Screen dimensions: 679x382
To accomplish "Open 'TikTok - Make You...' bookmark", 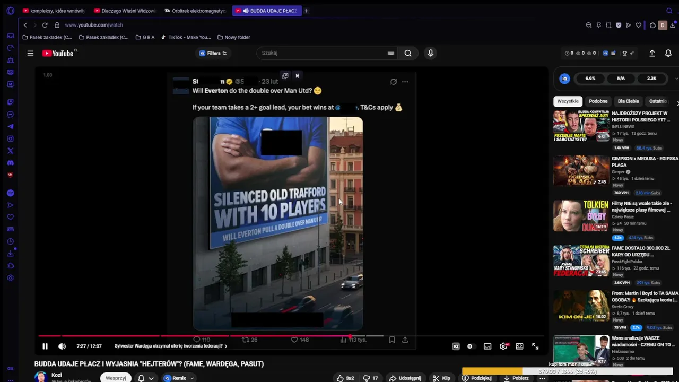I will [186, 37].
